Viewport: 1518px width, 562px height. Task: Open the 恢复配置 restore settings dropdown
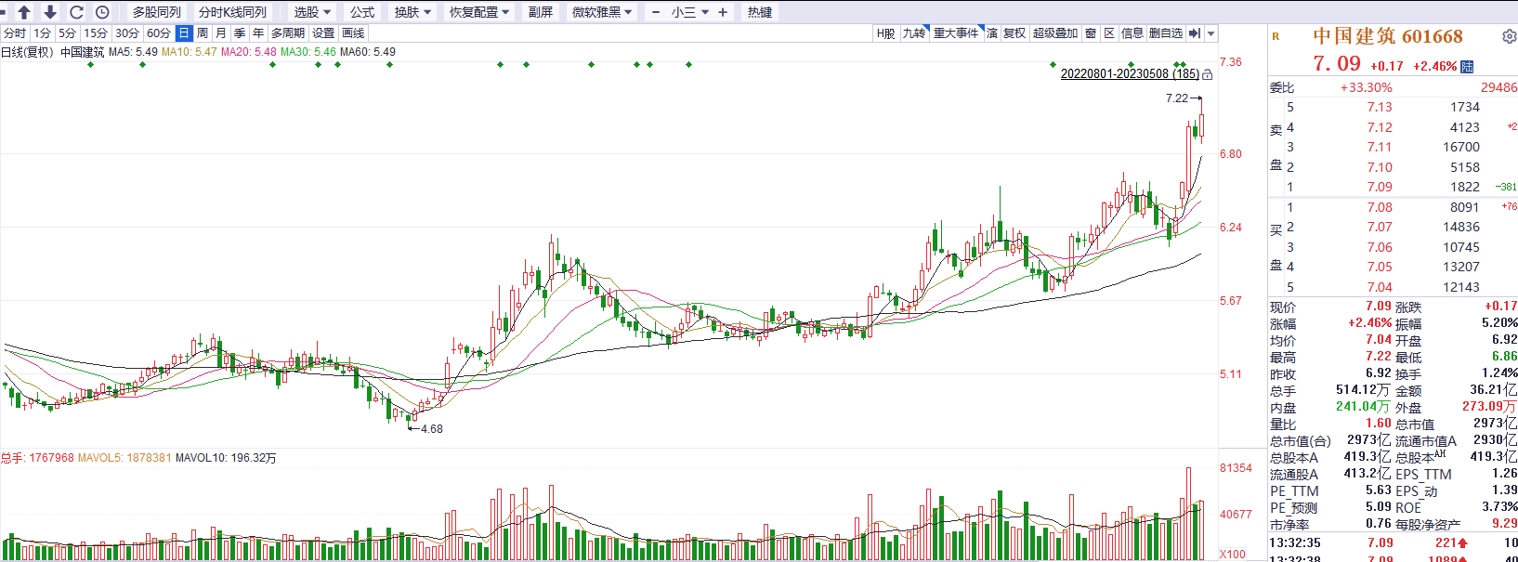point(479,12)
